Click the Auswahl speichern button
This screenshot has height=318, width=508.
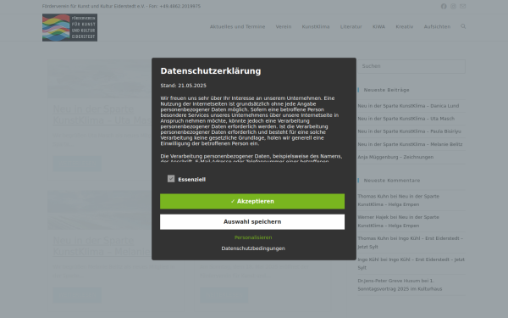point(252,222)
